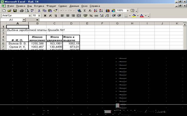Sort descending with the toolbar icon
The image size is (187, 116).
[x=101, y=11]
